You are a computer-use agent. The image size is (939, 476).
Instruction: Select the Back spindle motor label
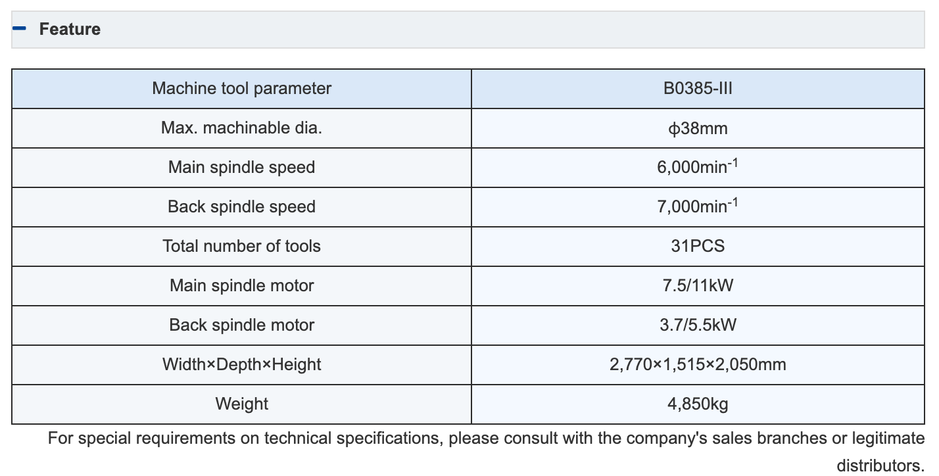241,325
